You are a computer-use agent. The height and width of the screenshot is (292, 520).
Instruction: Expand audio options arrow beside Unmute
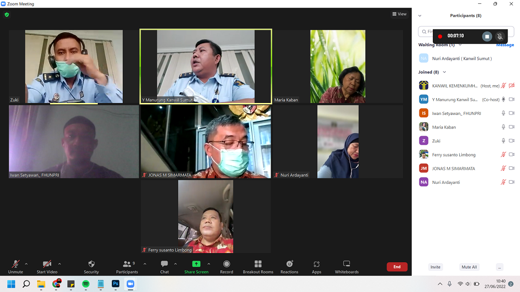click(x=26, y=264)
